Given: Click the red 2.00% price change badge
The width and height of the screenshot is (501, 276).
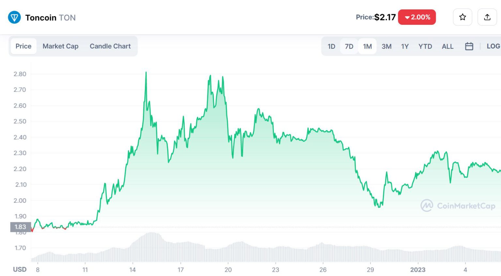Looking at the screenshot, I should click(417, 17).
